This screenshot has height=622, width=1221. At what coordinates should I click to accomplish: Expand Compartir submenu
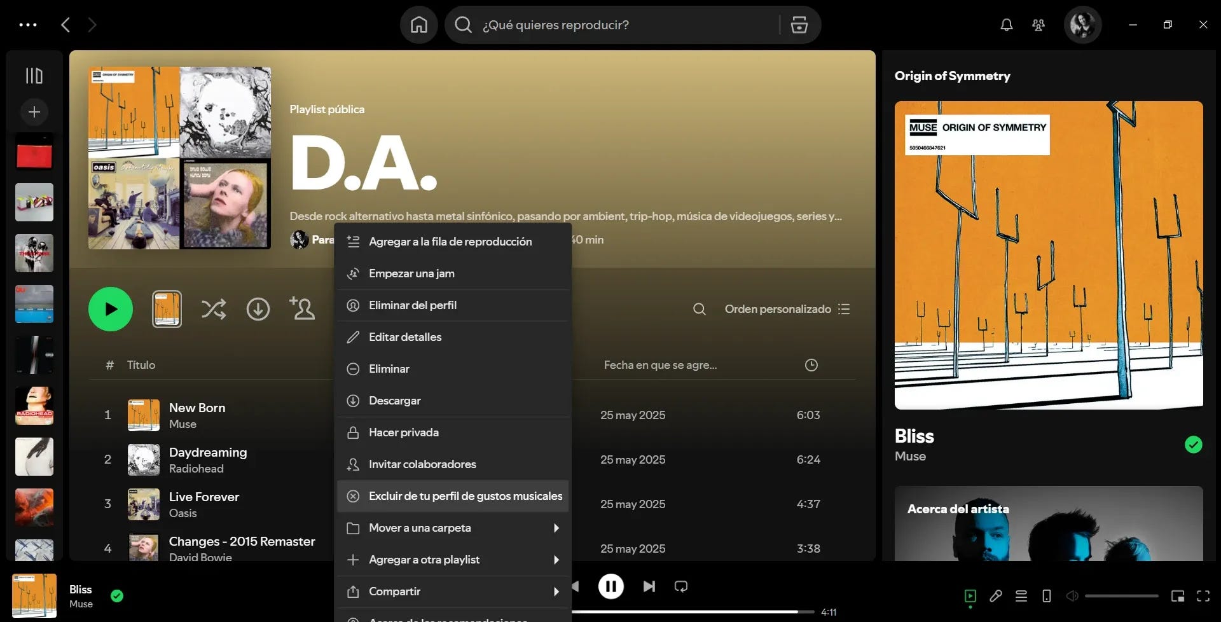coord(452,591)
